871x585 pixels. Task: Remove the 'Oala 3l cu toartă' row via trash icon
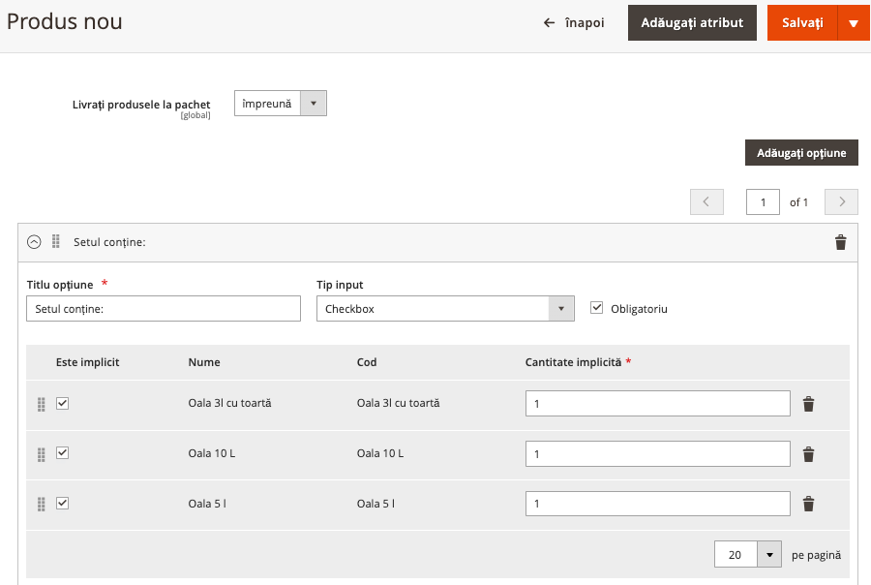(808, 404)
